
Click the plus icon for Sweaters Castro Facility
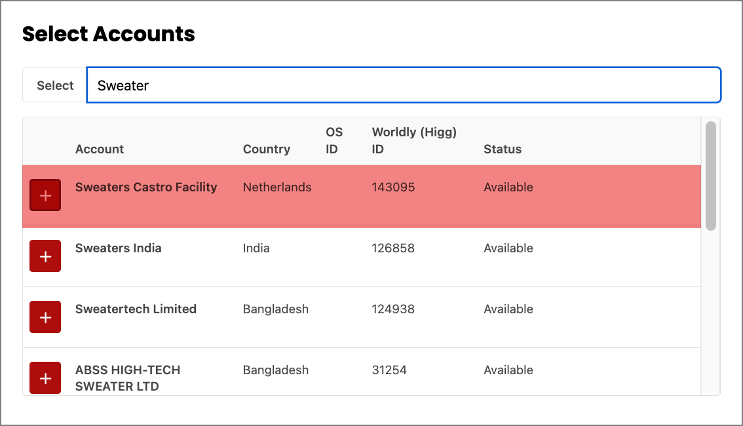pyautogui.click(x=45, y=195)
